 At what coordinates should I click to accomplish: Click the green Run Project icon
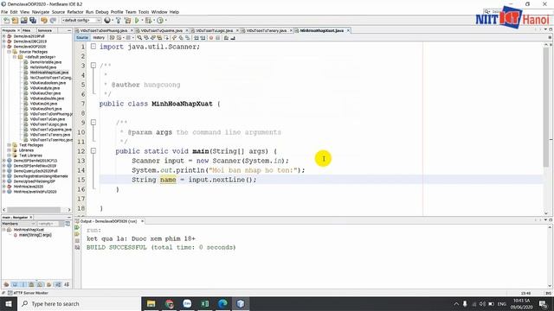[x=137, y=21]
